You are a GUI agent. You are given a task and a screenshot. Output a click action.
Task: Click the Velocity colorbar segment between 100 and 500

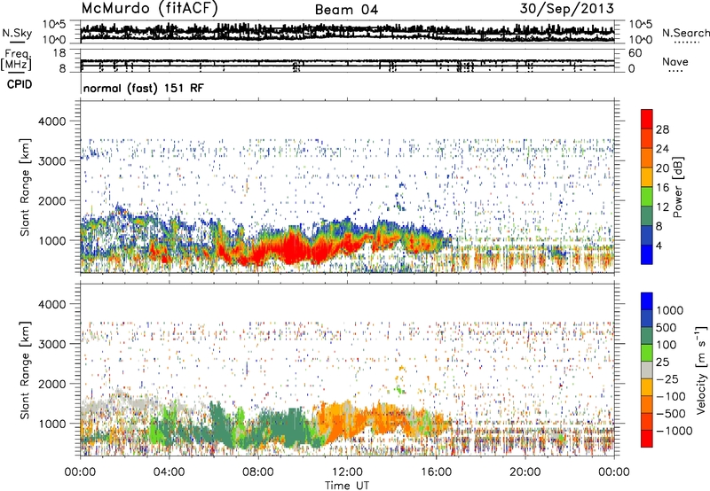(x=647, y=336)
